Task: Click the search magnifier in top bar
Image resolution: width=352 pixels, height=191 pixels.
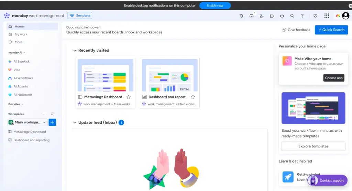Action: coord(292,16)
